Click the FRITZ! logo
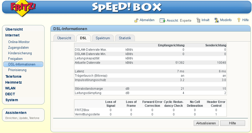This screenshot has height=133, width=252. 23,8
